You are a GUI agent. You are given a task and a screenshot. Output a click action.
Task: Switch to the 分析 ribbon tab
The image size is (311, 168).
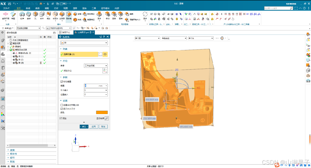click(x=56, y=8)
